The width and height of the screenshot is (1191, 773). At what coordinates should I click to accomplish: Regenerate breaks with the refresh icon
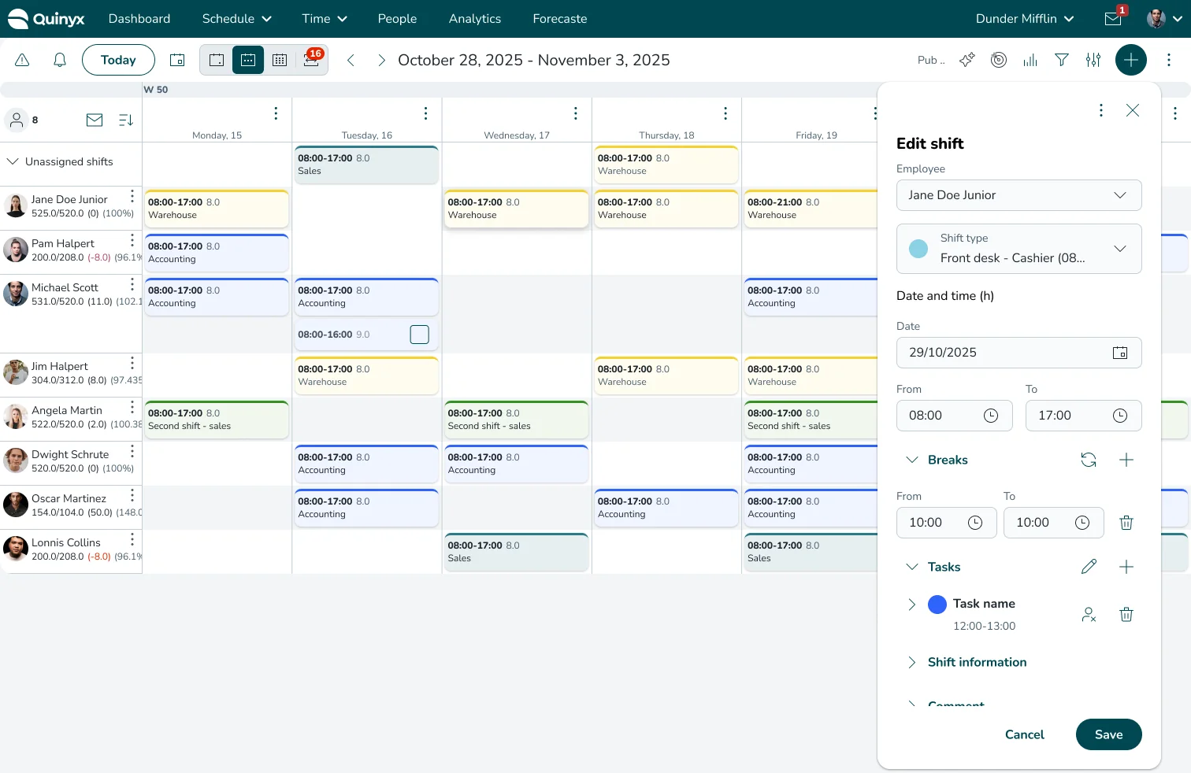tap(1089, 460)
